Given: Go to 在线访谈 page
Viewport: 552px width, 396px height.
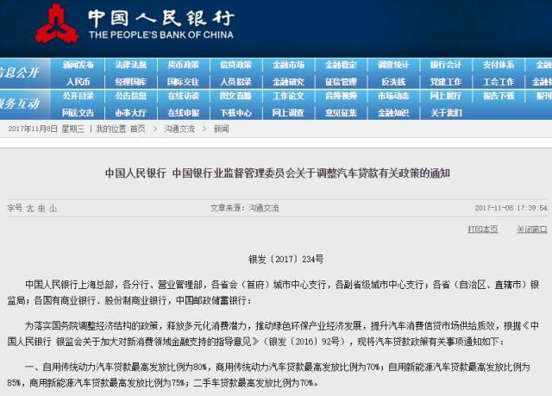Looking at the screenshot, I should tap(183, 96).
